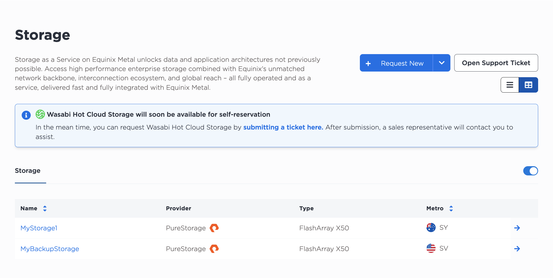Expand the Request New dropdown chevron
553x278 pixels.
tap(442, 63)
